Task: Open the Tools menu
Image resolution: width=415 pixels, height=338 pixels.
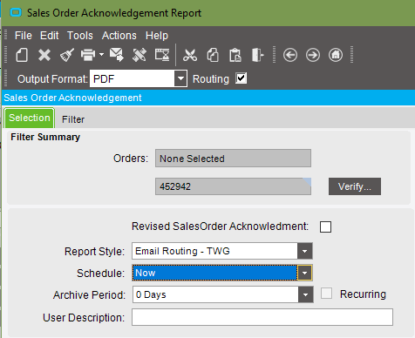Action: [80, 36]
